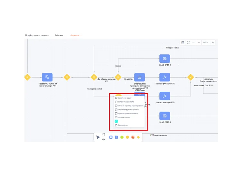Click 'Проверить, нужно ли назначать корп РТП' node
This screenshot has width=243, height=174.
click(x=47, y=77)
